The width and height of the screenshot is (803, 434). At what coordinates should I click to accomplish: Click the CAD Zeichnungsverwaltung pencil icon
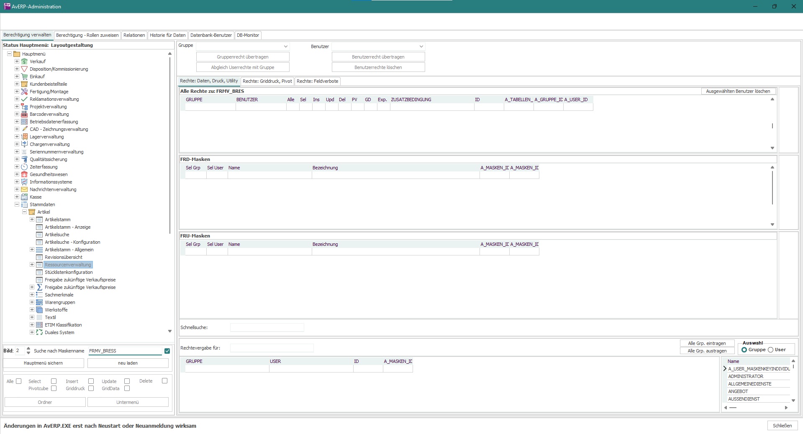coord(24,129)
